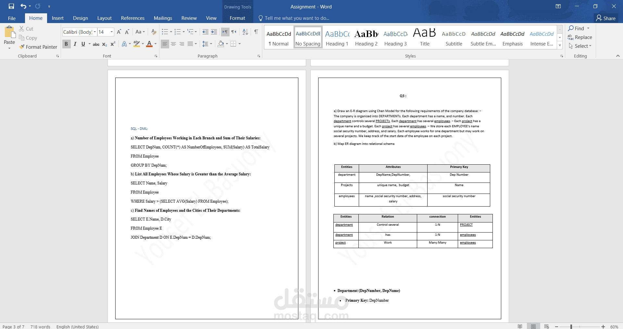Apply strikethrough to text
This screenshot has width=623, height=329.
96,44
